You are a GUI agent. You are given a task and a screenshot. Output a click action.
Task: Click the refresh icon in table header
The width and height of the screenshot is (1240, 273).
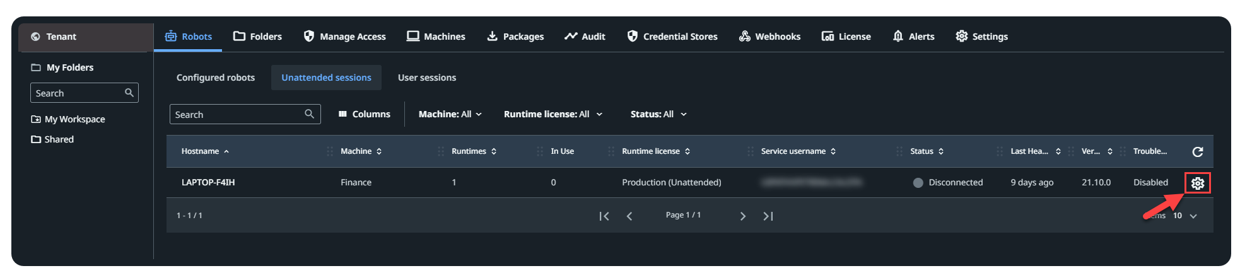pyautogui.click(x=1197, y=151)
